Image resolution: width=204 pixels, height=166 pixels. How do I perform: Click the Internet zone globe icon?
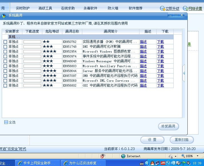pos(123,156)
